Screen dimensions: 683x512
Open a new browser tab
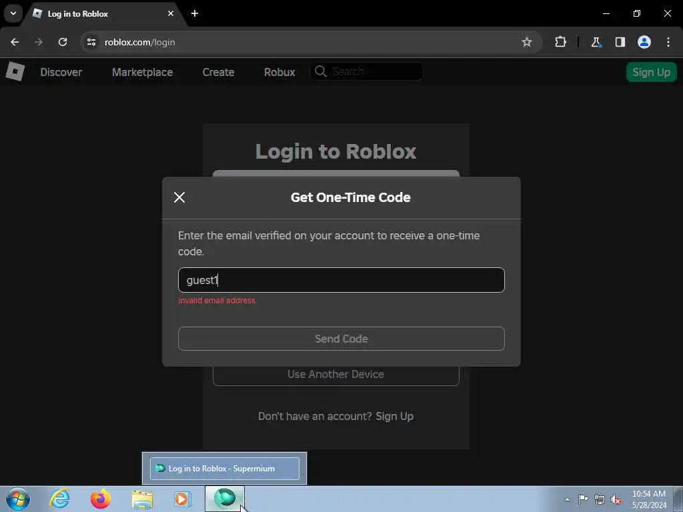(195, 13)
